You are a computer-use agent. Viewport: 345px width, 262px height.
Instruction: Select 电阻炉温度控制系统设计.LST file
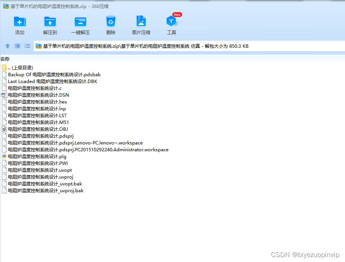[x=38, y=115]
